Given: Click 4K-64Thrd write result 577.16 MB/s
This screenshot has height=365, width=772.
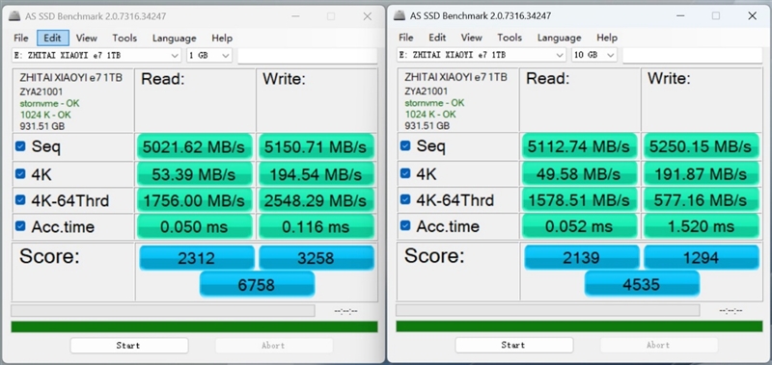Looking at the screenshot, I should (701, 199).
